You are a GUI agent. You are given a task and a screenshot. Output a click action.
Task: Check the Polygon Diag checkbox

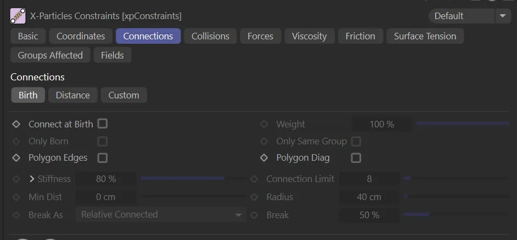356,158
